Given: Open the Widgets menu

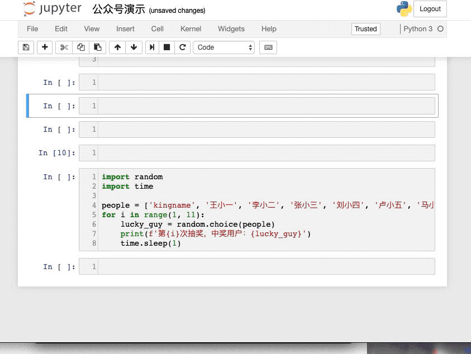Looking at the screenshot, I should pos(231,29).
